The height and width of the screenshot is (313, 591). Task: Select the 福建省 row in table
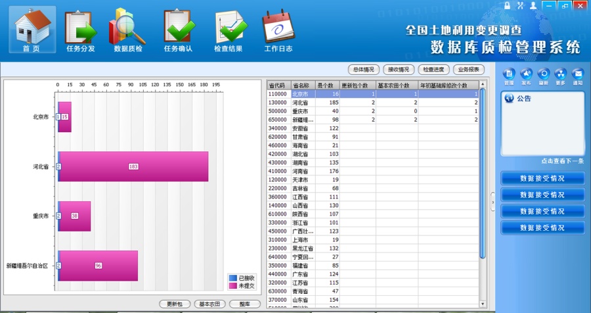click(x=373, y=266)
